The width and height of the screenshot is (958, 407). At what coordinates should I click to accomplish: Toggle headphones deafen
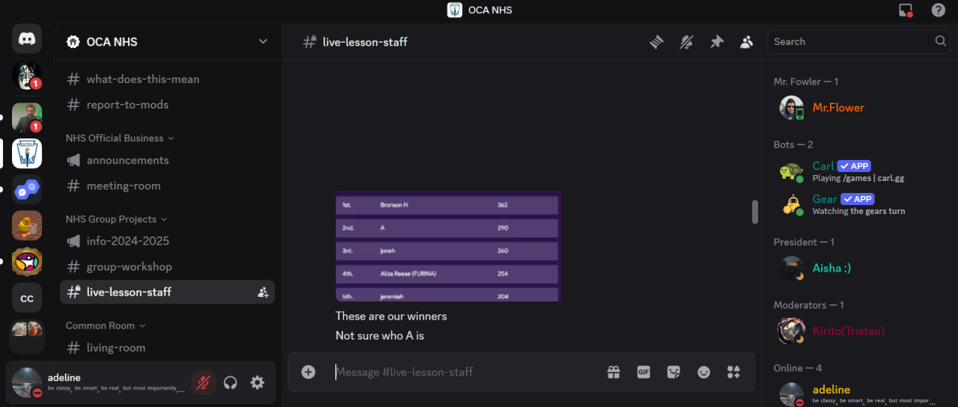click(231, 382)
